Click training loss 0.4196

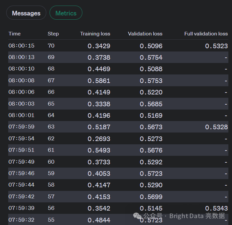pyautogui.click(x=99, y=115)
